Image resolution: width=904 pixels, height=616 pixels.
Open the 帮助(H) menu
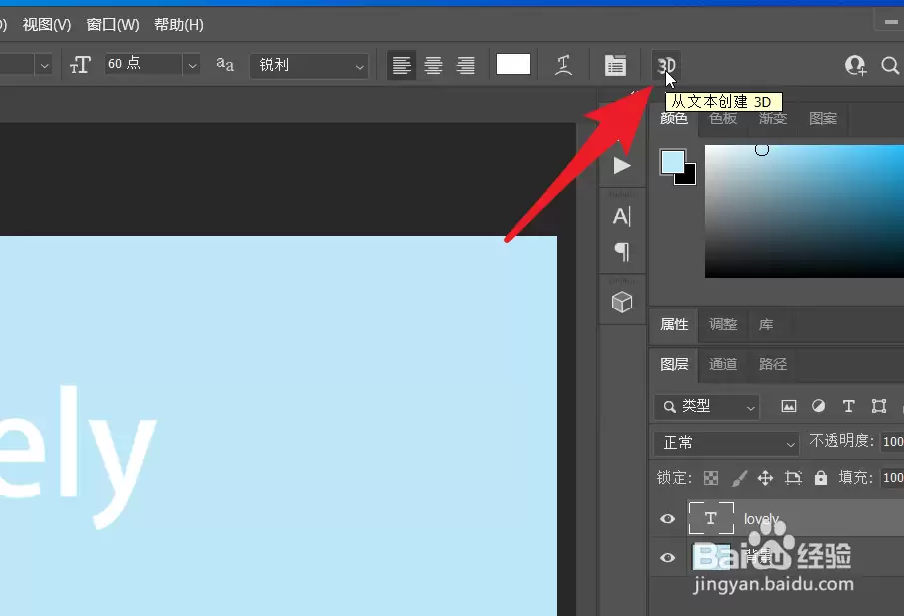coord(179,25)
